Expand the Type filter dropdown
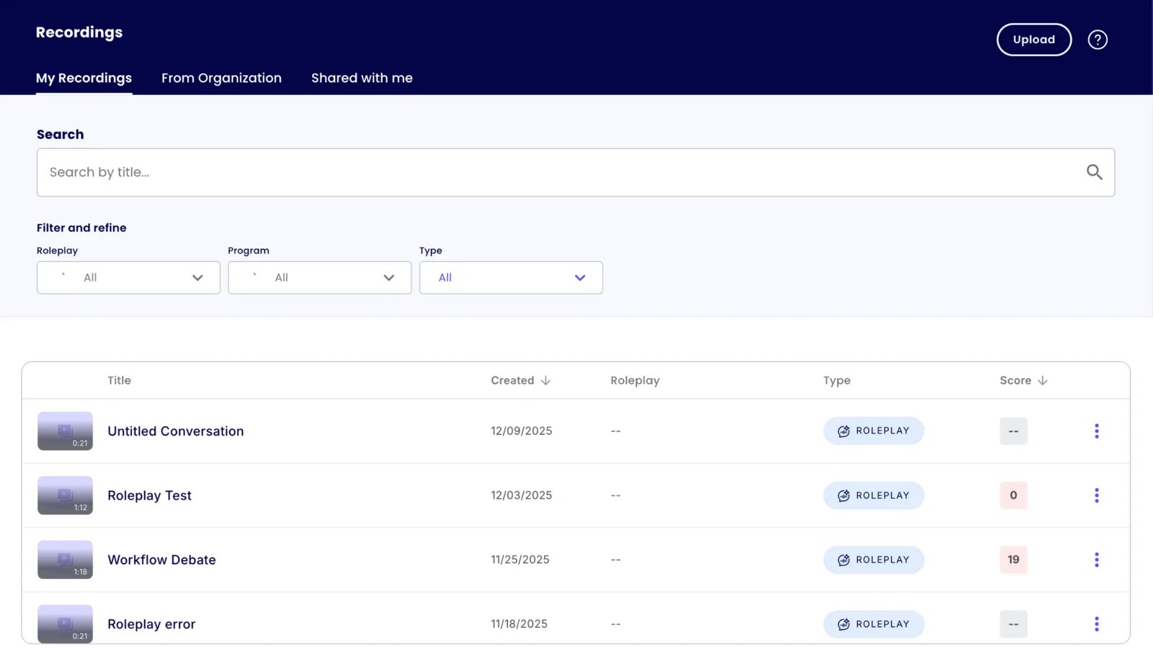The width and height of the screenshot is (1153, 656). 511,277
